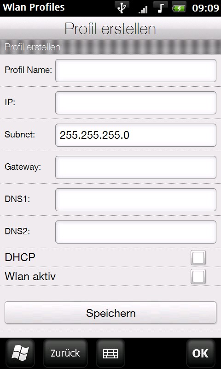Enable the DHCP checkbox

pyautogui.click(x=198, y=258)
